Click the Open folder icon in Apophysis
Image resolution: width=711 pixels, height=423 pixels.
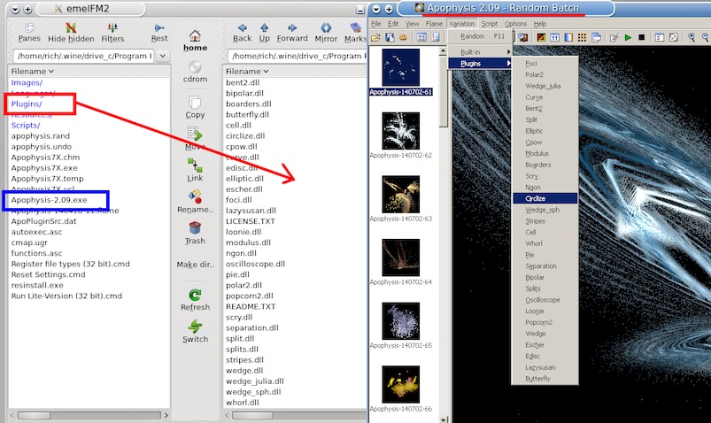(x=375, y=38)
